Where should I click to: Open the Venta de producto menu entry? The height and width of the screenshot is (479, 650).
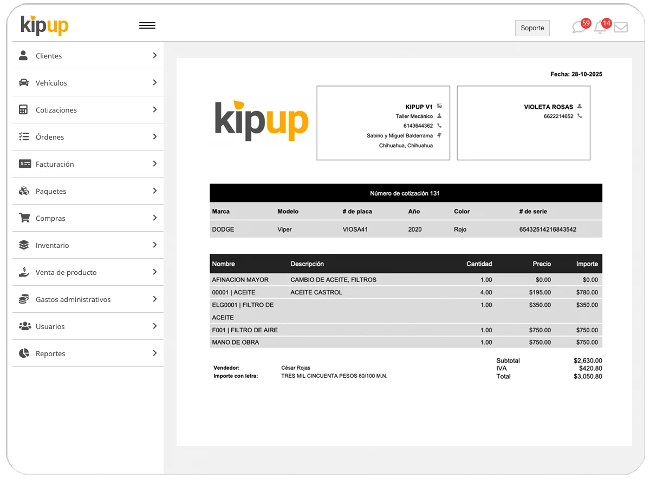pos(66,272)
